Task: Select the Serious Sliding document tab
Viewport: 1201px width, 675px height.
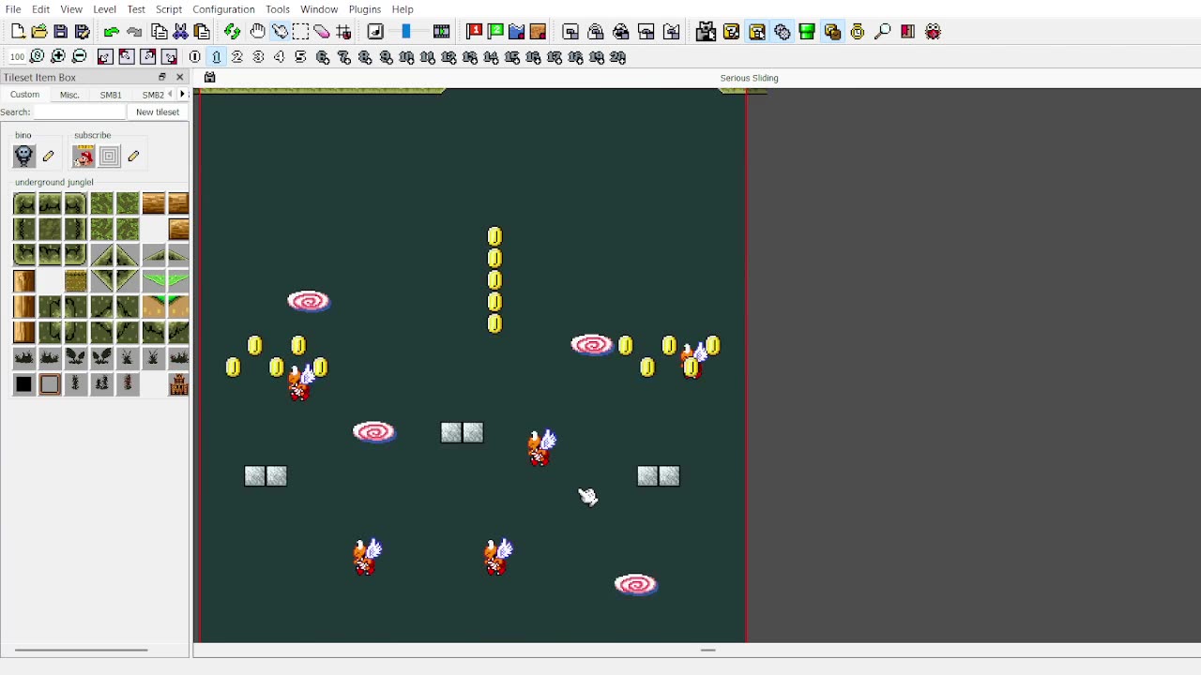Action: (x=749, y=78)
